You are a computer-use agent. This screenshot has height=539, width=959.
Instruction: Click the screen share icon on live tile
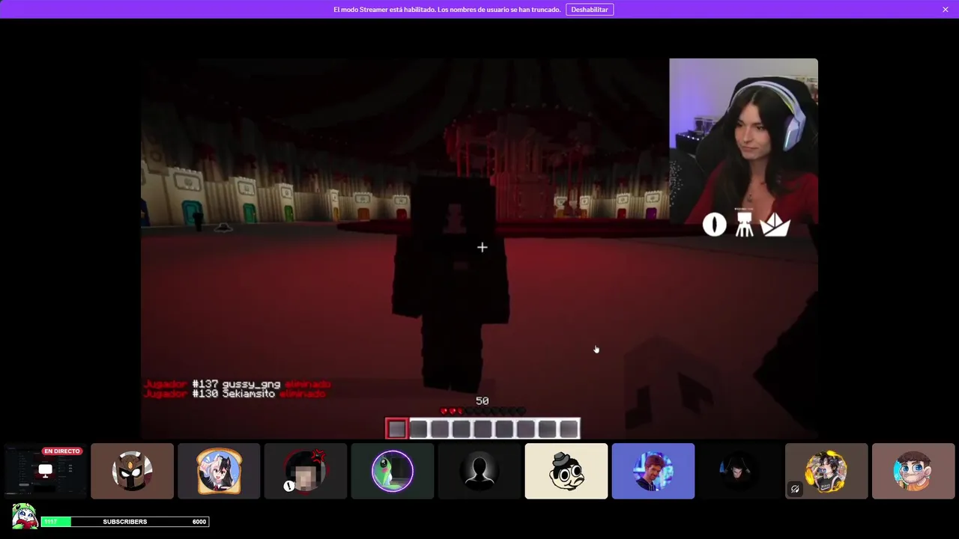click(x=46, y=471)
